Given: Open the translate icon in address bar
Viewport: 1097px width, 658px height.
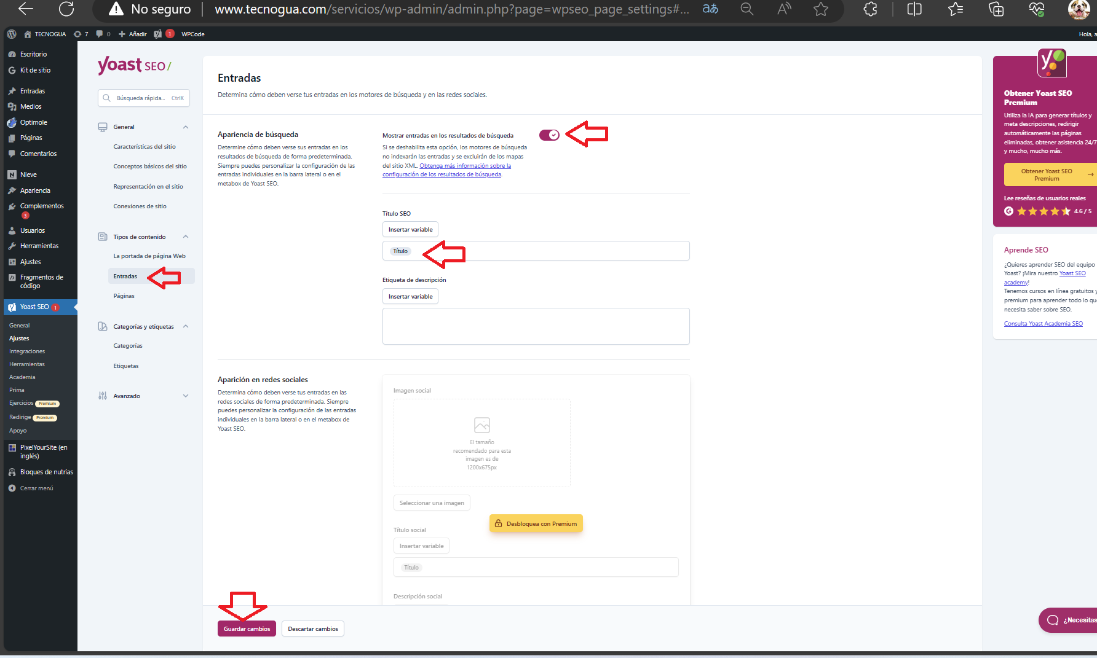Looking at the screenshot, I should coord(710,9).
